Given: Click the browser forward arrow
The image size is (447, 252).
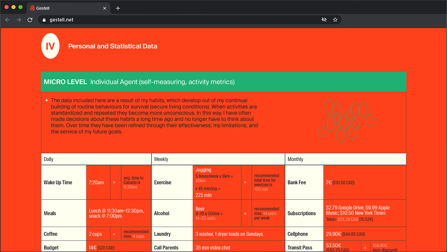Looking at the screenshot, I should click(x=19, y=20).
